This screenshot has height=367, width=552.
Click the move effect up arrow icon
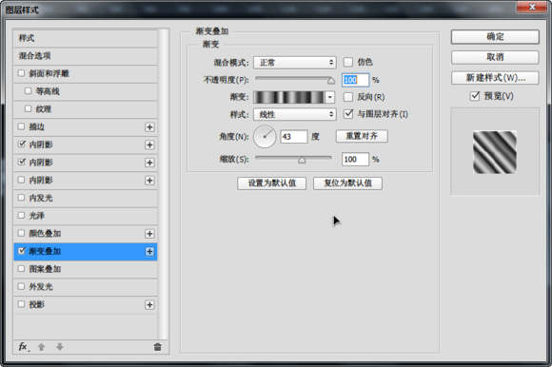pos(42,347)
